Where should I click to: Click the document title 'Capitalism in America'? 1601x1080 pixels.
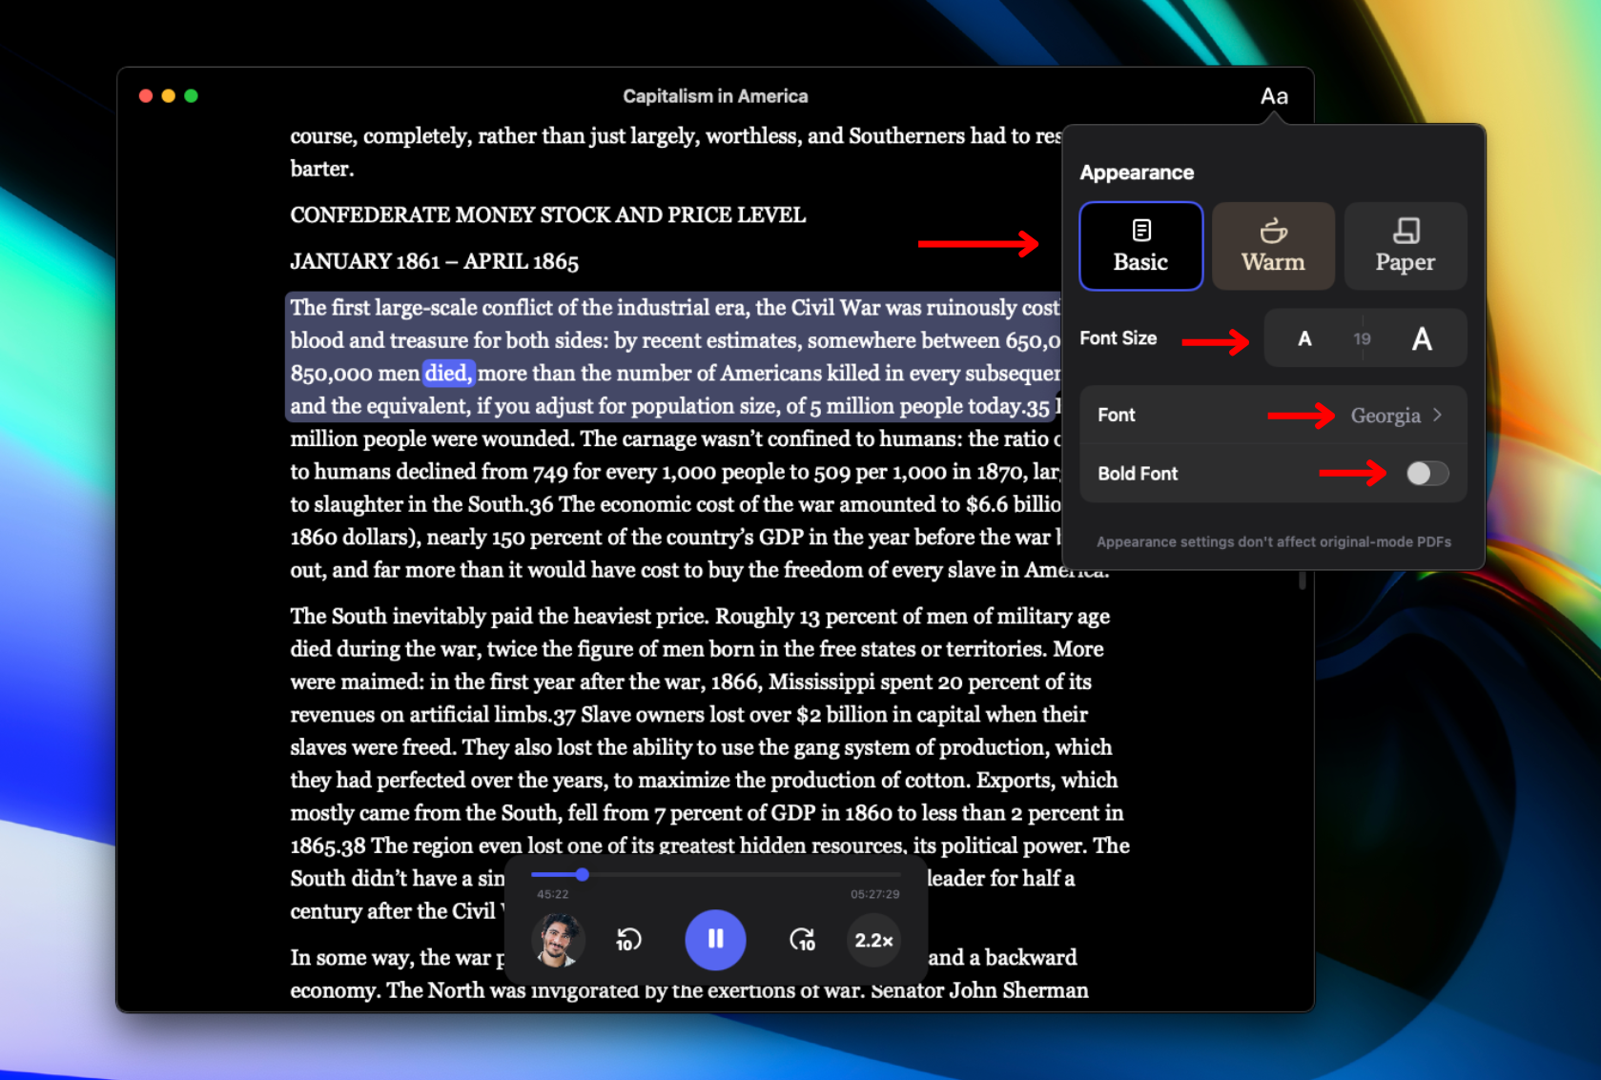(715, 95)
